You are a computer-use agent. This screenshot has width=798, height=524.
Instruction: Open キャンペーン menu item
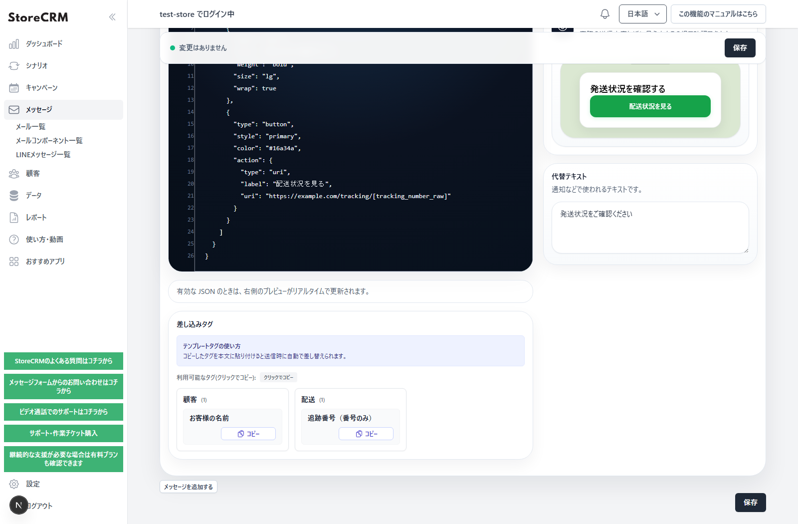click(x=63, y=88)
